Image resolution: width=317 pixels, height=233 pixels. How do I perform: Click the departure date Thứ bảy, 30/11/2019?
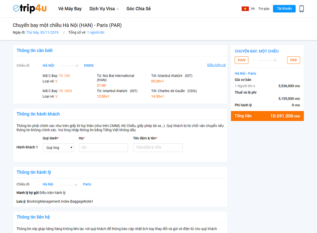point(42,33)
